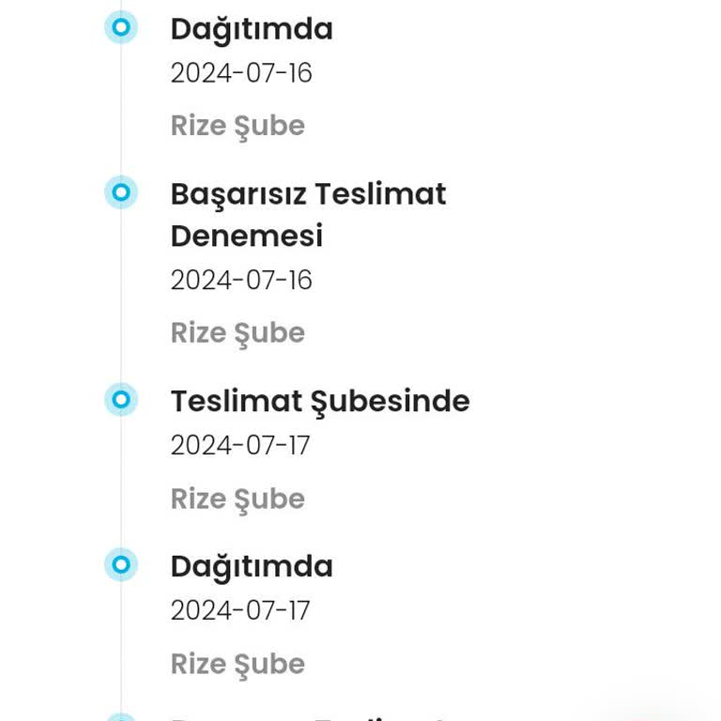Click the date under Başarısız Teslimat Denemesi
Image resolution: width=721 pixels, height=721 pixels.
pyautogui.click(x=241, y=280)
